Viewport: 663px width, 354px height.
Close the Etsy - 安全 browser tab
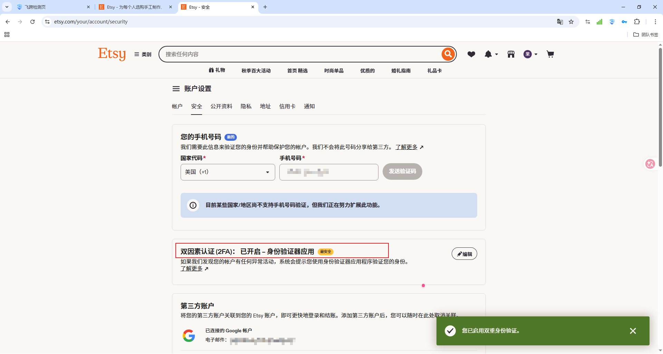[x=253, y=7]
